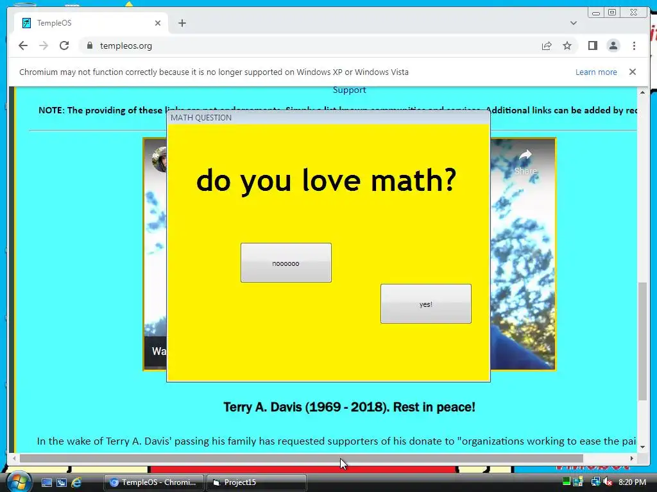Minimize the Chromium window

pos(596,12)
